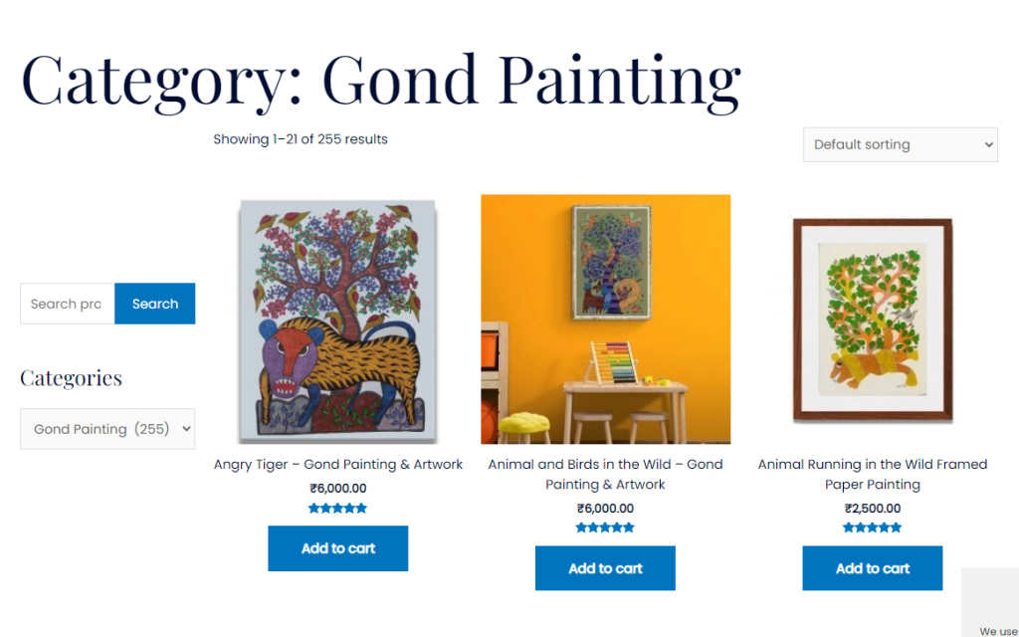Viewport: 1019px width, 637px height.
Task: Add Animal and Birds painting to cart
Action: [x=605, y=568]
